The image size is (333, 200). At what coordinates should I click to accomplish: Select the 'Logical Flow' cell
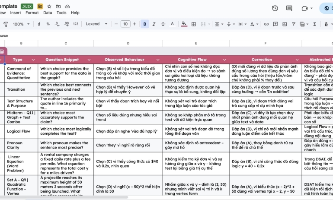tap(21, 131)
